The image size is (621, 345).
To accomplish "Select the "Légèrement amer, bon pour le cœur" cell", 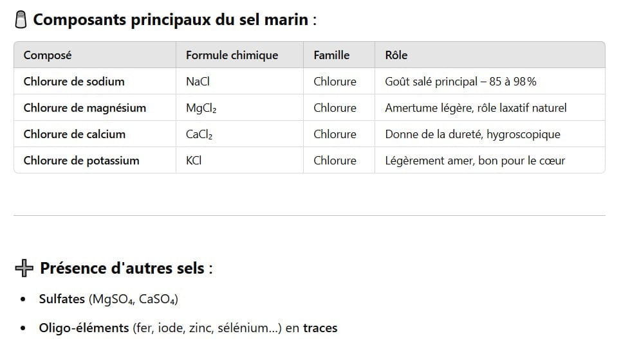I will tap(474, 161).
